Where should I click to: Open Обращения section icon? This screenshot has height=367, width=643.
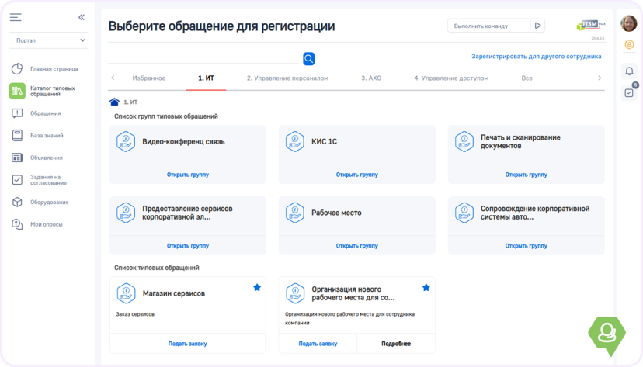(17, 113)
